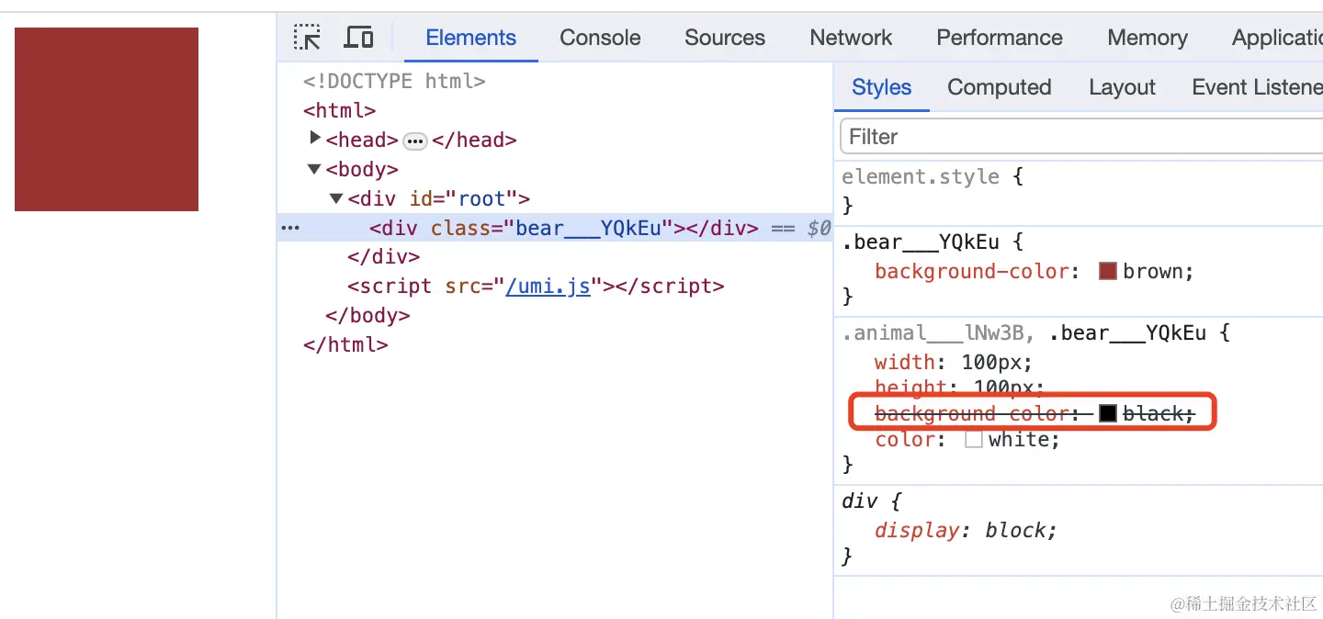Open the Performance tab
The image size is (1323, 619).
coord(1000,38)
